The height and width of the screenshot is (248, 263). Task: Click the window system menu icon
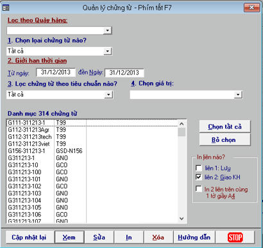pyautogui.click(x=6, y=8)
